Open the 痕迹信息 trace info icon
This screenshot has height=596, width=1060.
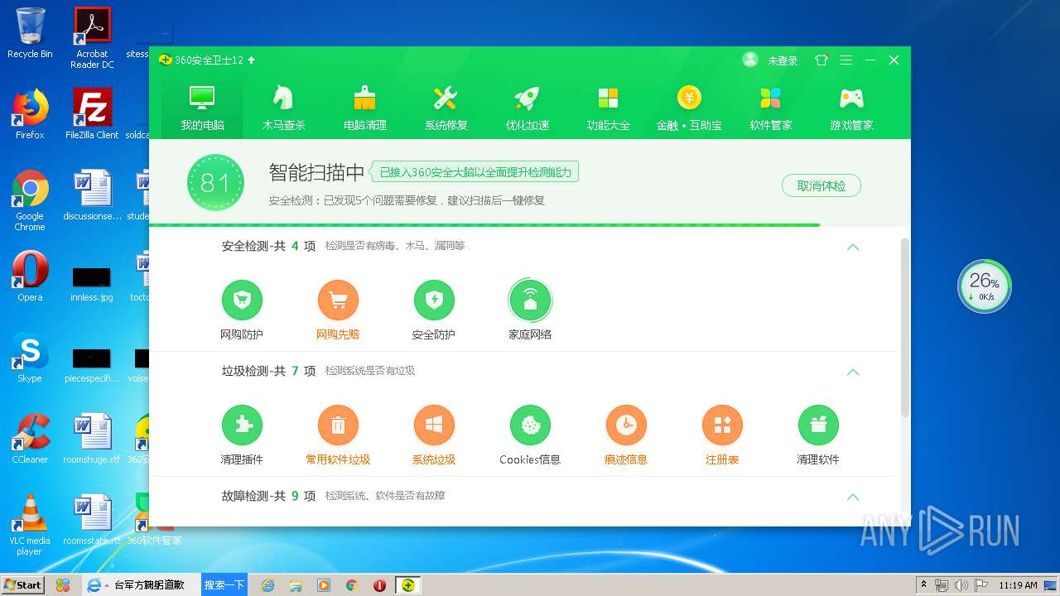pos(626,425)
